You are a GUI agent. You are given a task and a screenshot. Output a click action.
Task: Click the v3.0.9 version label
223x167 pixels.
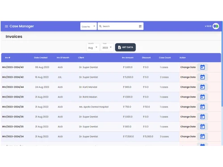208,26
